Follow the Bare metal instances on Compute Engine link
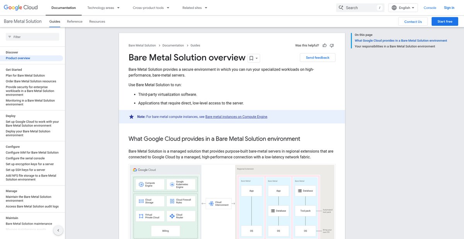 236,117
